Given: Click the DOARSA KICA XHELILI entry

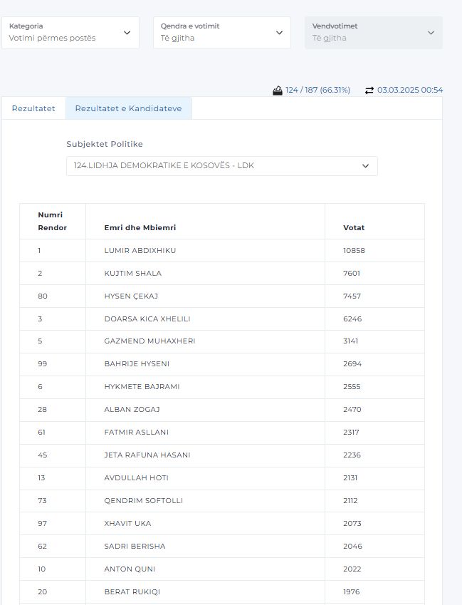Looking at the screenshot, I should coord(147,319).
